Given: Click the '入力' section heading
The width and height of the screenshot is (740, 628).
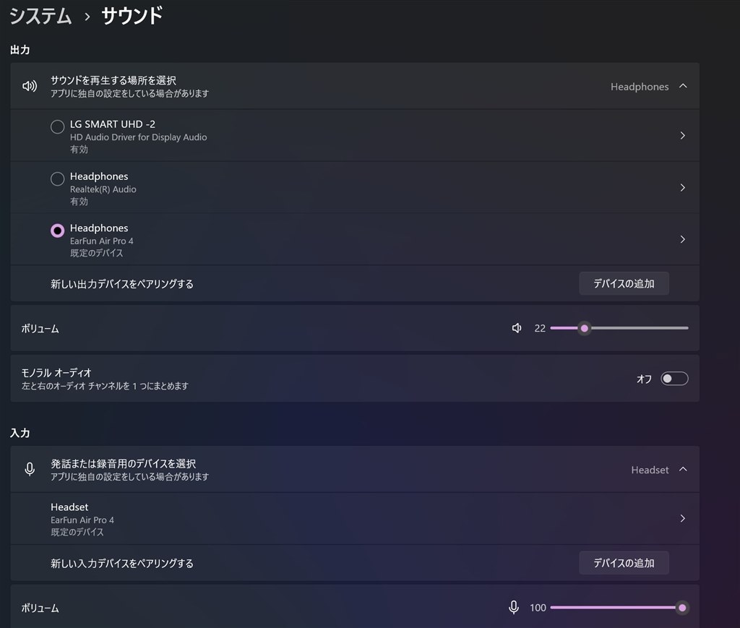Looking at the screenshot, I should pos(20,433).
